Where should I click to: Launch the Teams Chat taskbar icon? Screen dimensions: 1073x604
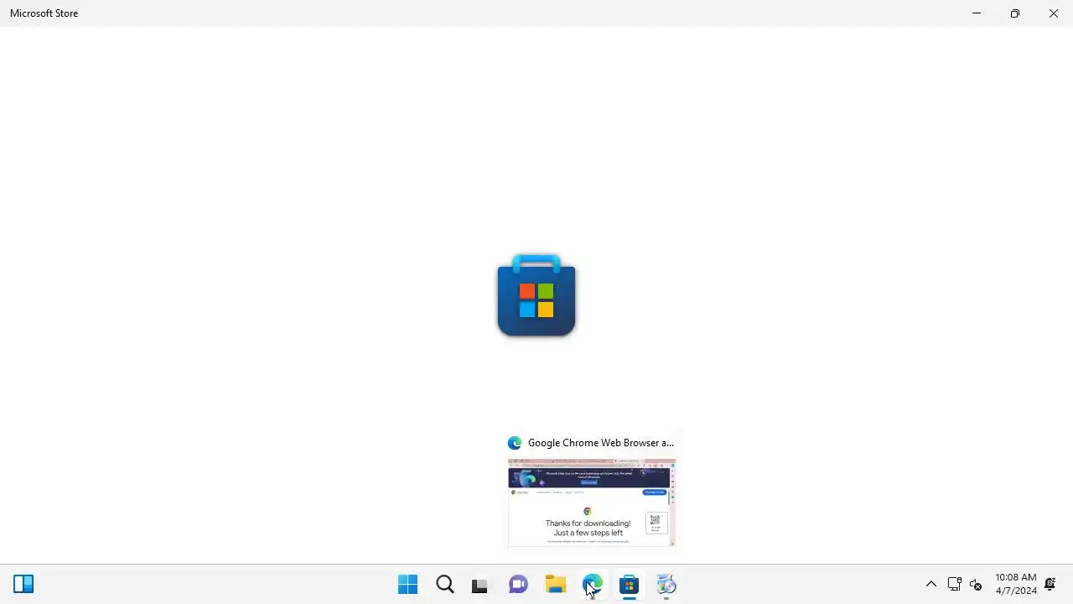(518, 585)
